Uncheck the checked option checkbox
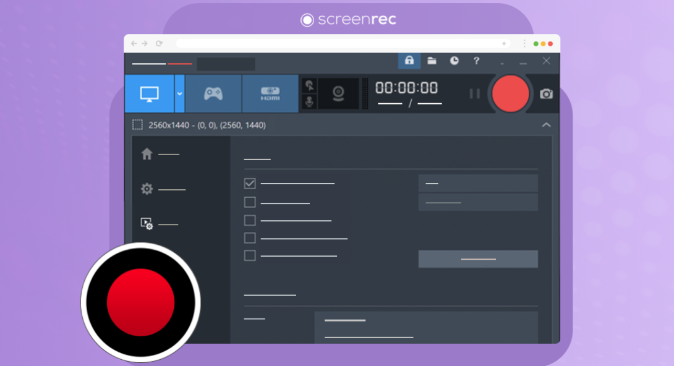The height and width of the screenshot is (366, 674). 250,184
